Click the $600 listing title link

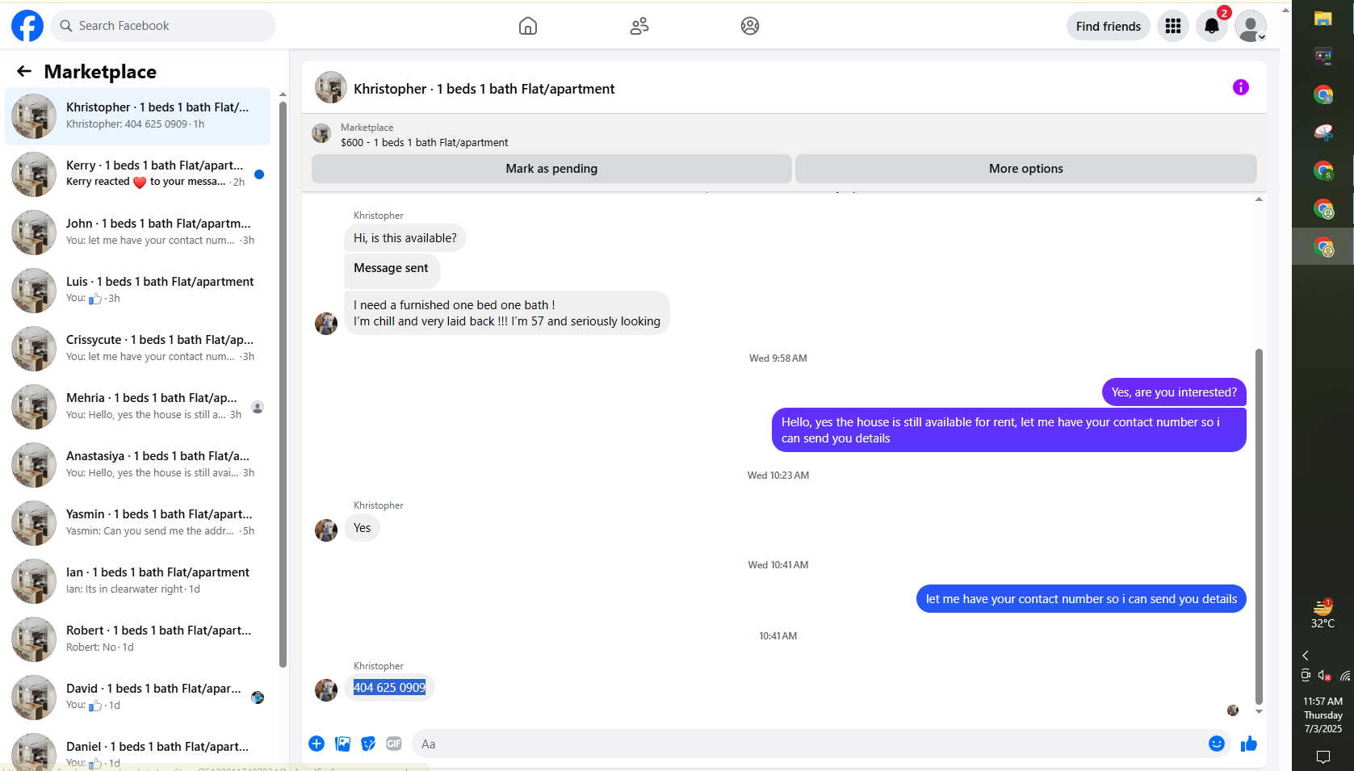[425, 143]
